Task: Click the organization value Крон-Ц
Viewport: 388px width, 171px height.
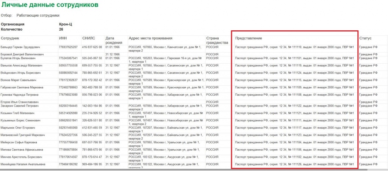Action: point(66,24)
